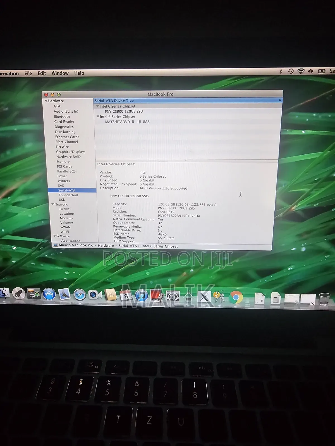Launch Google Chrome from the Dock
This screenshot has width=335, height=446.
pyautogui.click(x=236, y=298)
